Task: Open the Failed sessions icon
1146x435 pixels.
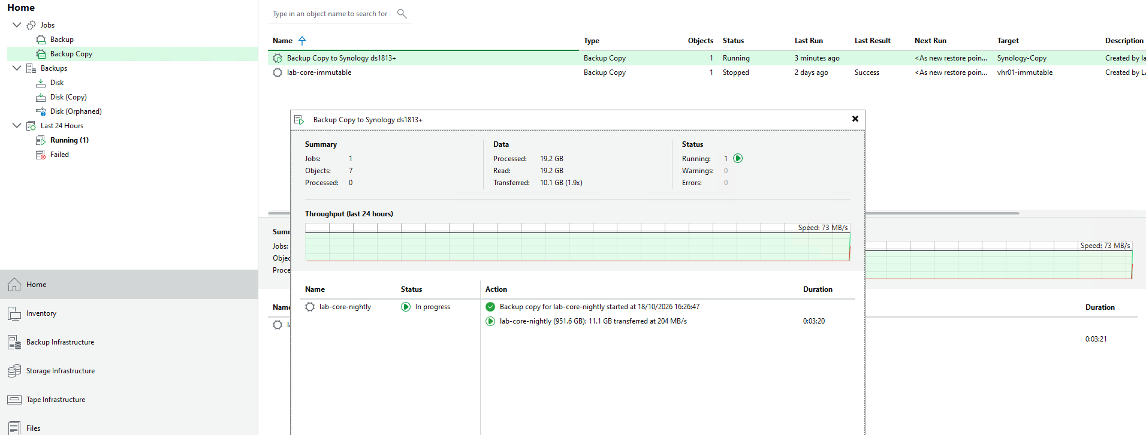Action: (41, 155)
